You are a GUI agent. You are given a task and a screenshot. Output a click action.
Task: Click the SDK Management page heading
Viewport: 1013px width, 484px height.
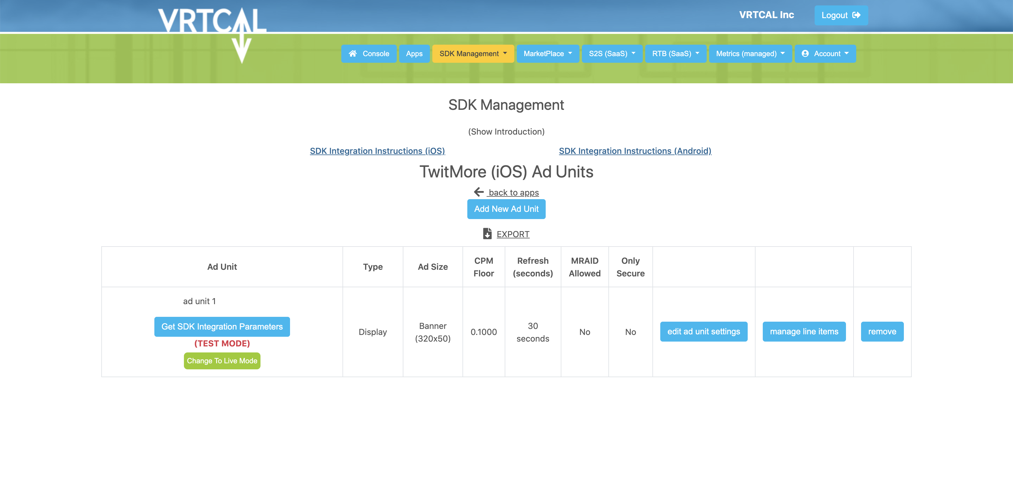click(506, 105)
